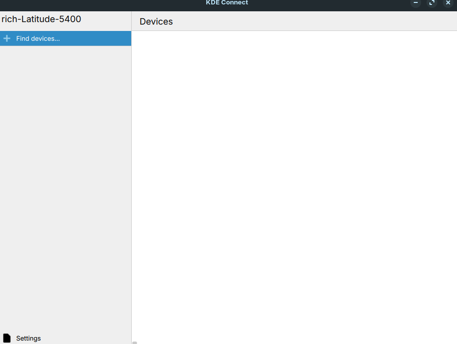
Task: Click the small scrollbar handle at sidebar bottom
Action: click(x=135, y=343)
